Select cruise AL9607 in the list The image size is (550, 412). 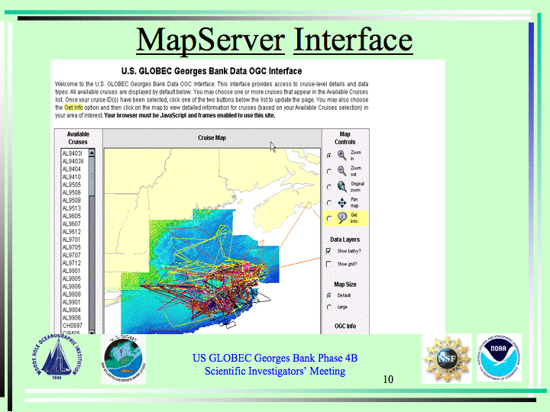[72, 224]
